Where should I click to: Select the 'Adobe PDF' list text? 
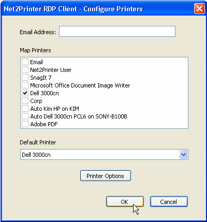click(44, 124)
